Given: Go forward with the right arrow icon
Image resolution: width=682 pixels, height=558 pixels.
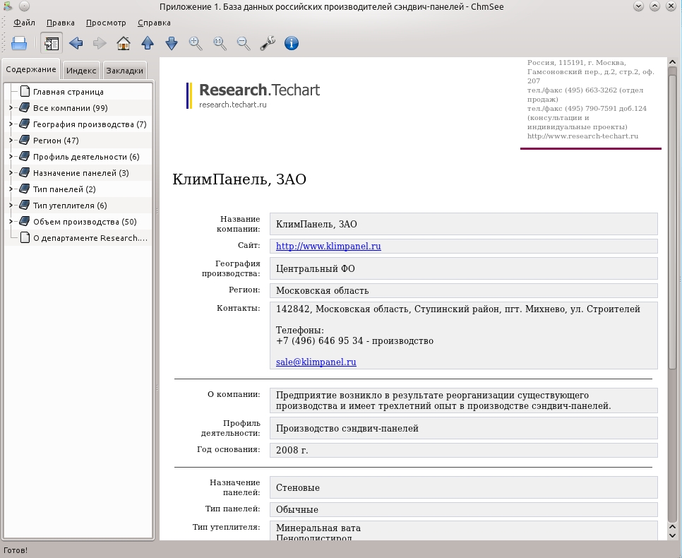Looking at the screenshot, I should coord(100,43).
